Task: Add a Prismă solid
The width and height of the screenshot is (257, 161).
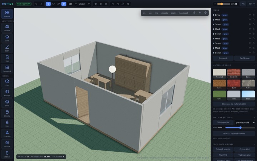Action: (x=7, y=144)
